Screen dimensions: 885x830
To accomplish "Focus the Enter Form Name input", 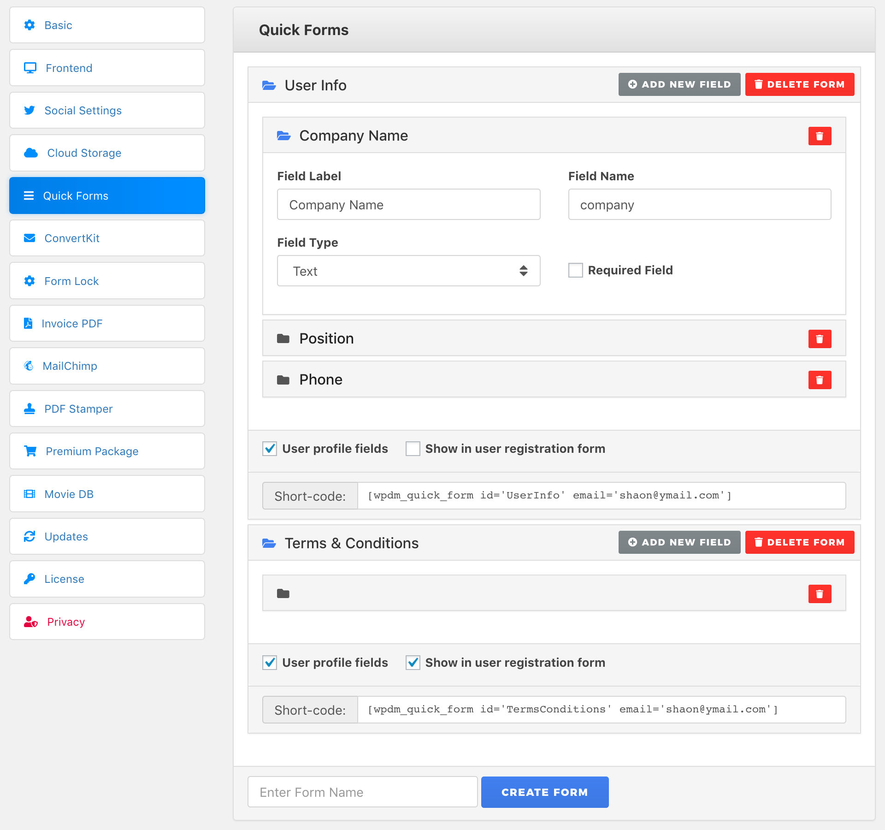I will click(362, 792).
